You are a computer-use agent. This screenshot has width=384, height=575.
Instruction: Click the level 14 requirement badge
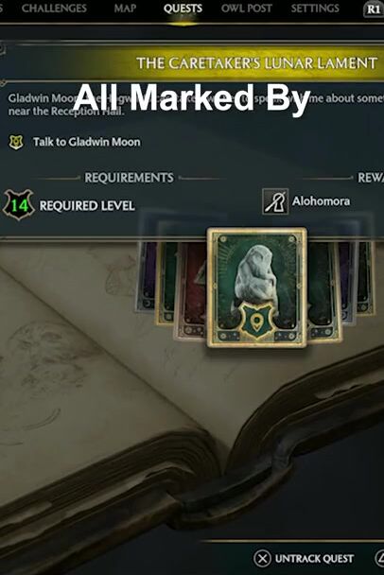click(18, 204)
